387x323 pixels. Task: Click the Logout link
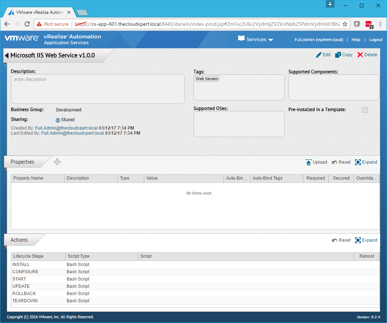click(x=376, y=40)
